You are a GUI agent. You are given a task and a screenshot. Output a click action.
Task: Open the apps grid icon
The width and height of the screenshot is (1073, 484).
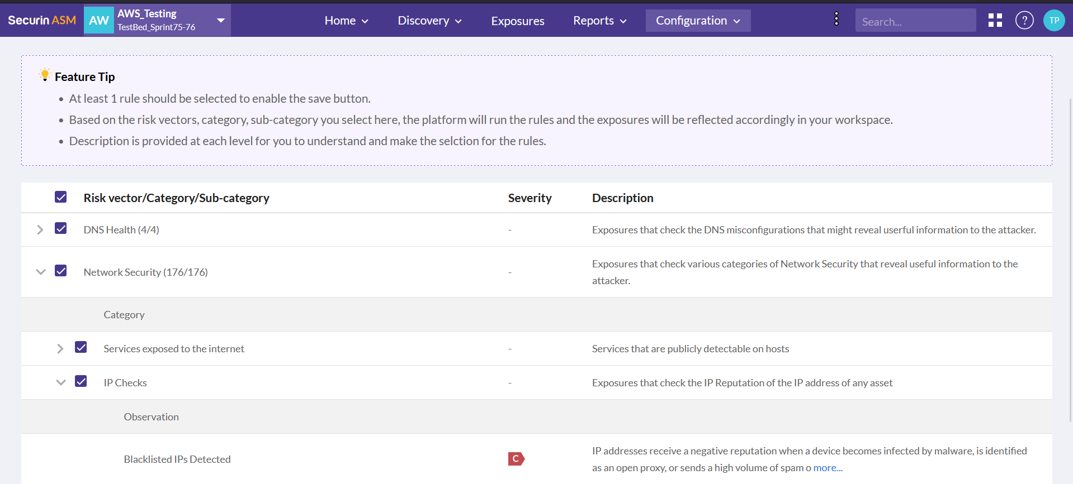coord(995,20)
